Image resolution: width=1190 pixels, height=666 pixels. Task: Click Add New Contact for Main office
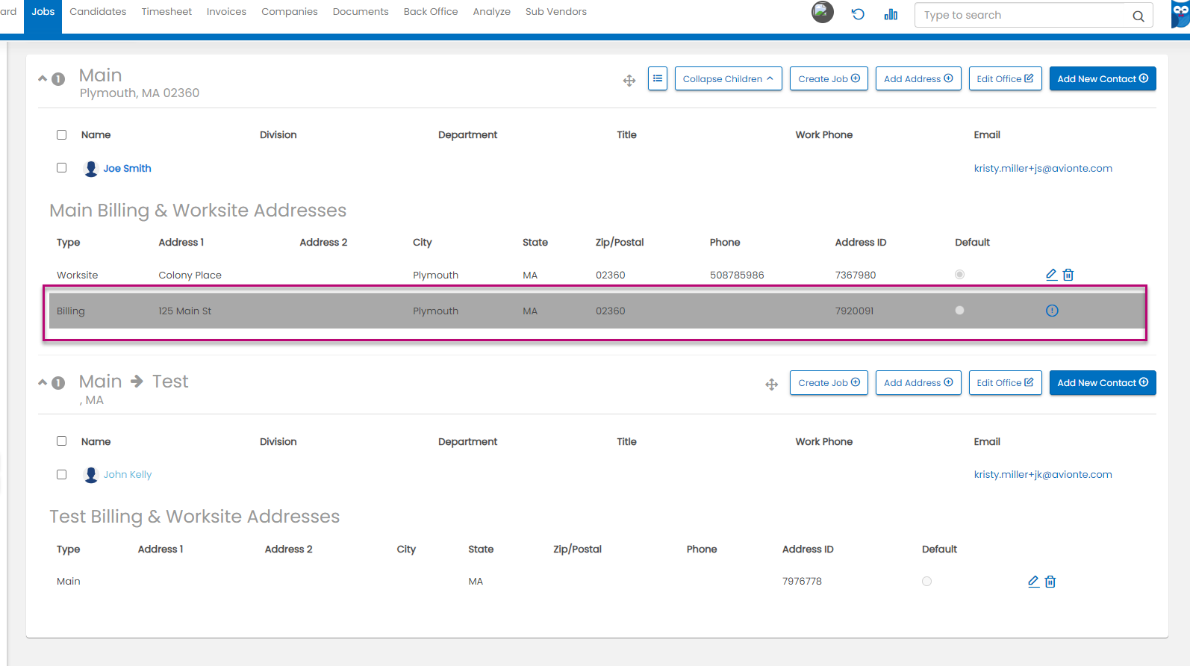pos(1102,78)
